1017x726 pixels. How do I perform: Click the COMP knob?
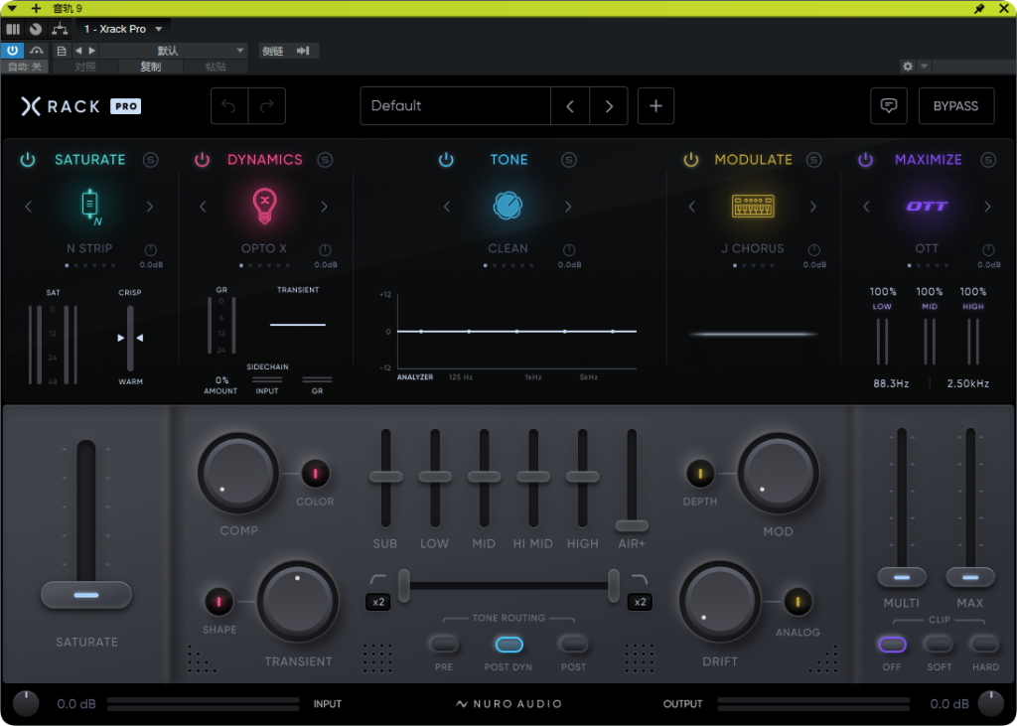pyautogui.click(x=238, y=474)
